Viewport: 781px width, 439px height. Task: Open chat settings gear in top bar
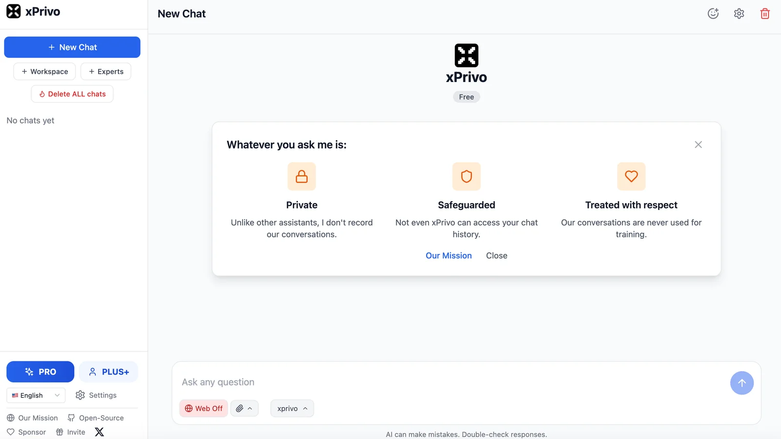pyautogui.click(x=739, y=14)
